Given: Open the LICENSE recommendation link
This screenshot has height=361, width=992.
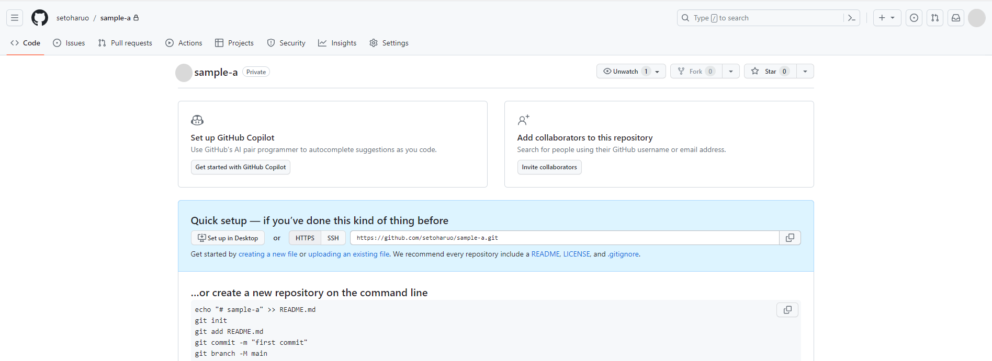Looking at the screenshot, I should [577, 254].
